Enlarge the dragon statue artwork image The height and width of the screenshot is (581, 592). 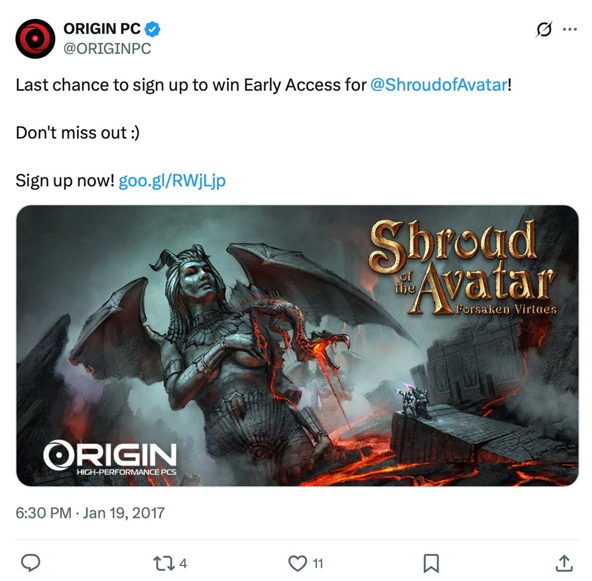point(297,346)
